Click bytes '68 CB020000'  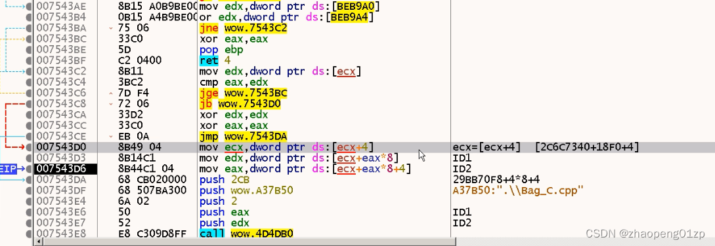click(152, 180)
